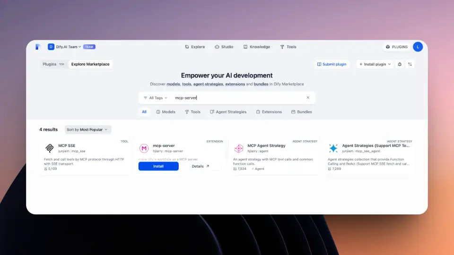The height and width of the screenshot is (255, 454).
Task: Click the Submit plugin button
Action: [332, 64]
